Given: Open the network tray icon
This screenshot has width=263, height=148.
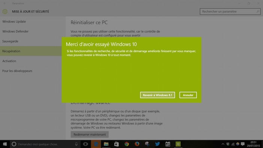Looking at the screenshot, I should pyautogui.click(x=233, y=144).
